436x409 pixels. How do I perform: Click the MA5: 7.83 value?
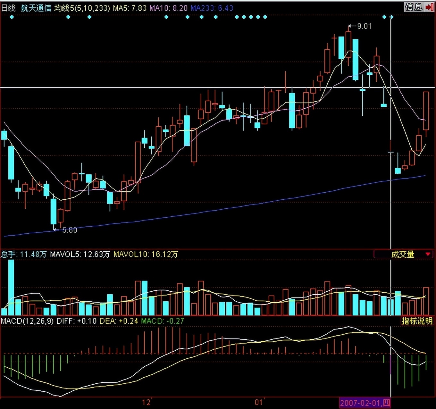(x=130, y=8)
